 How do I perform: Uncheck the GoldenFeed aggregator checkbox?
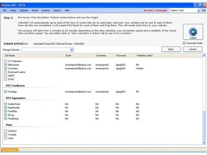coord(5,104)
